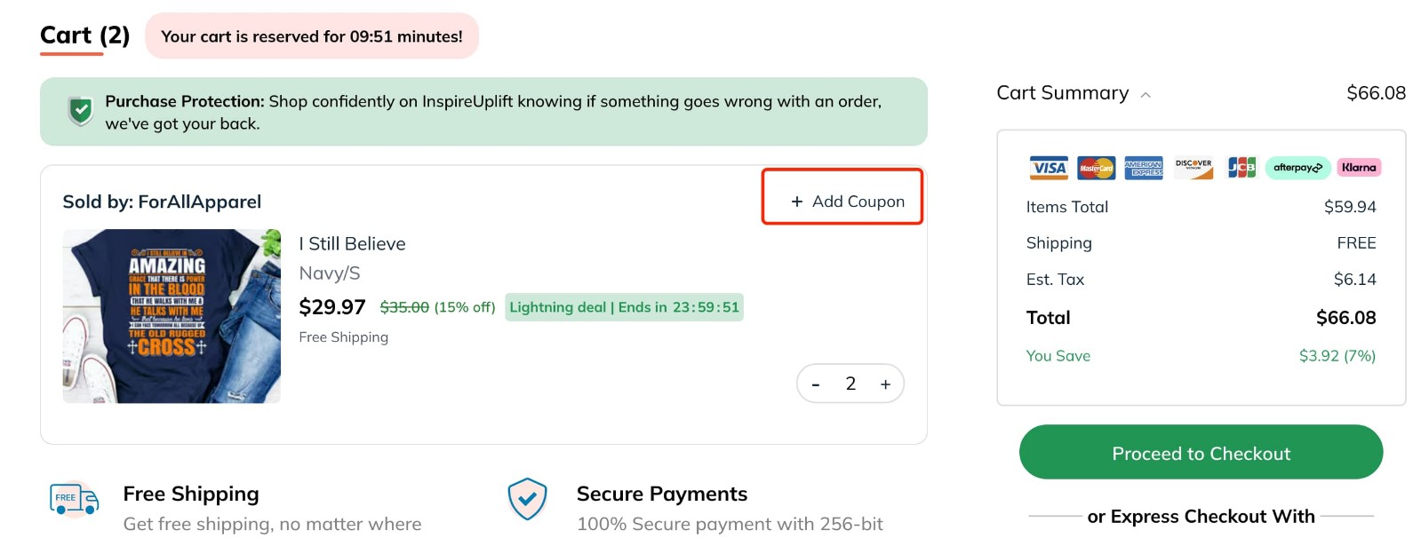
Task: Choose the Klarna payment badge
Action: 1358,168
